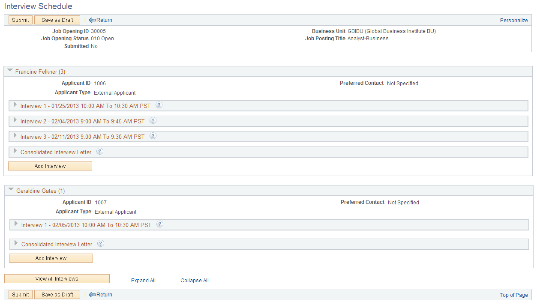The width and height of the screenshot is (537, 305).
Task: Open help for Interview 3 on 02/11/2013
Action: tap(153, 136)
